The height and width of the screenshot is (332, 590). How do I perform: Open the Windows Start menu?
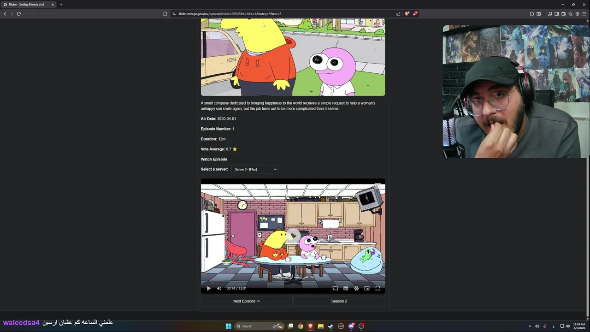[x=229, y=326]
